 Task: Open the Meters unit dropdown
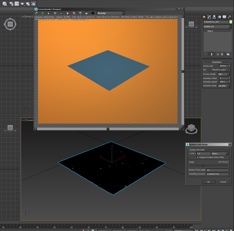219,154
